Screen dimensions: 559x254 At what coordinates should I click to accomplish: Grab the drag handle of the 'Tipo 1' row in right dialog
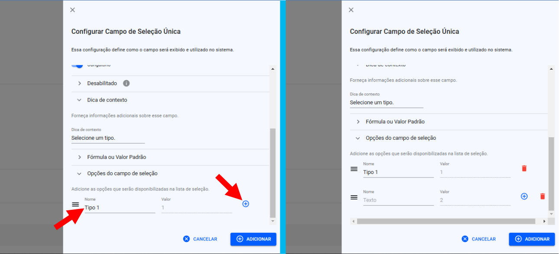(354, 169)
